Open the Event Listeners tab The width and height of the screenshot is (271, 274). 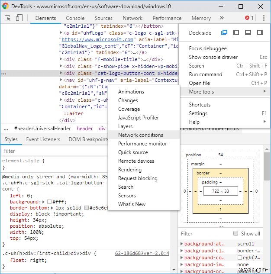[x=44, y=139]
